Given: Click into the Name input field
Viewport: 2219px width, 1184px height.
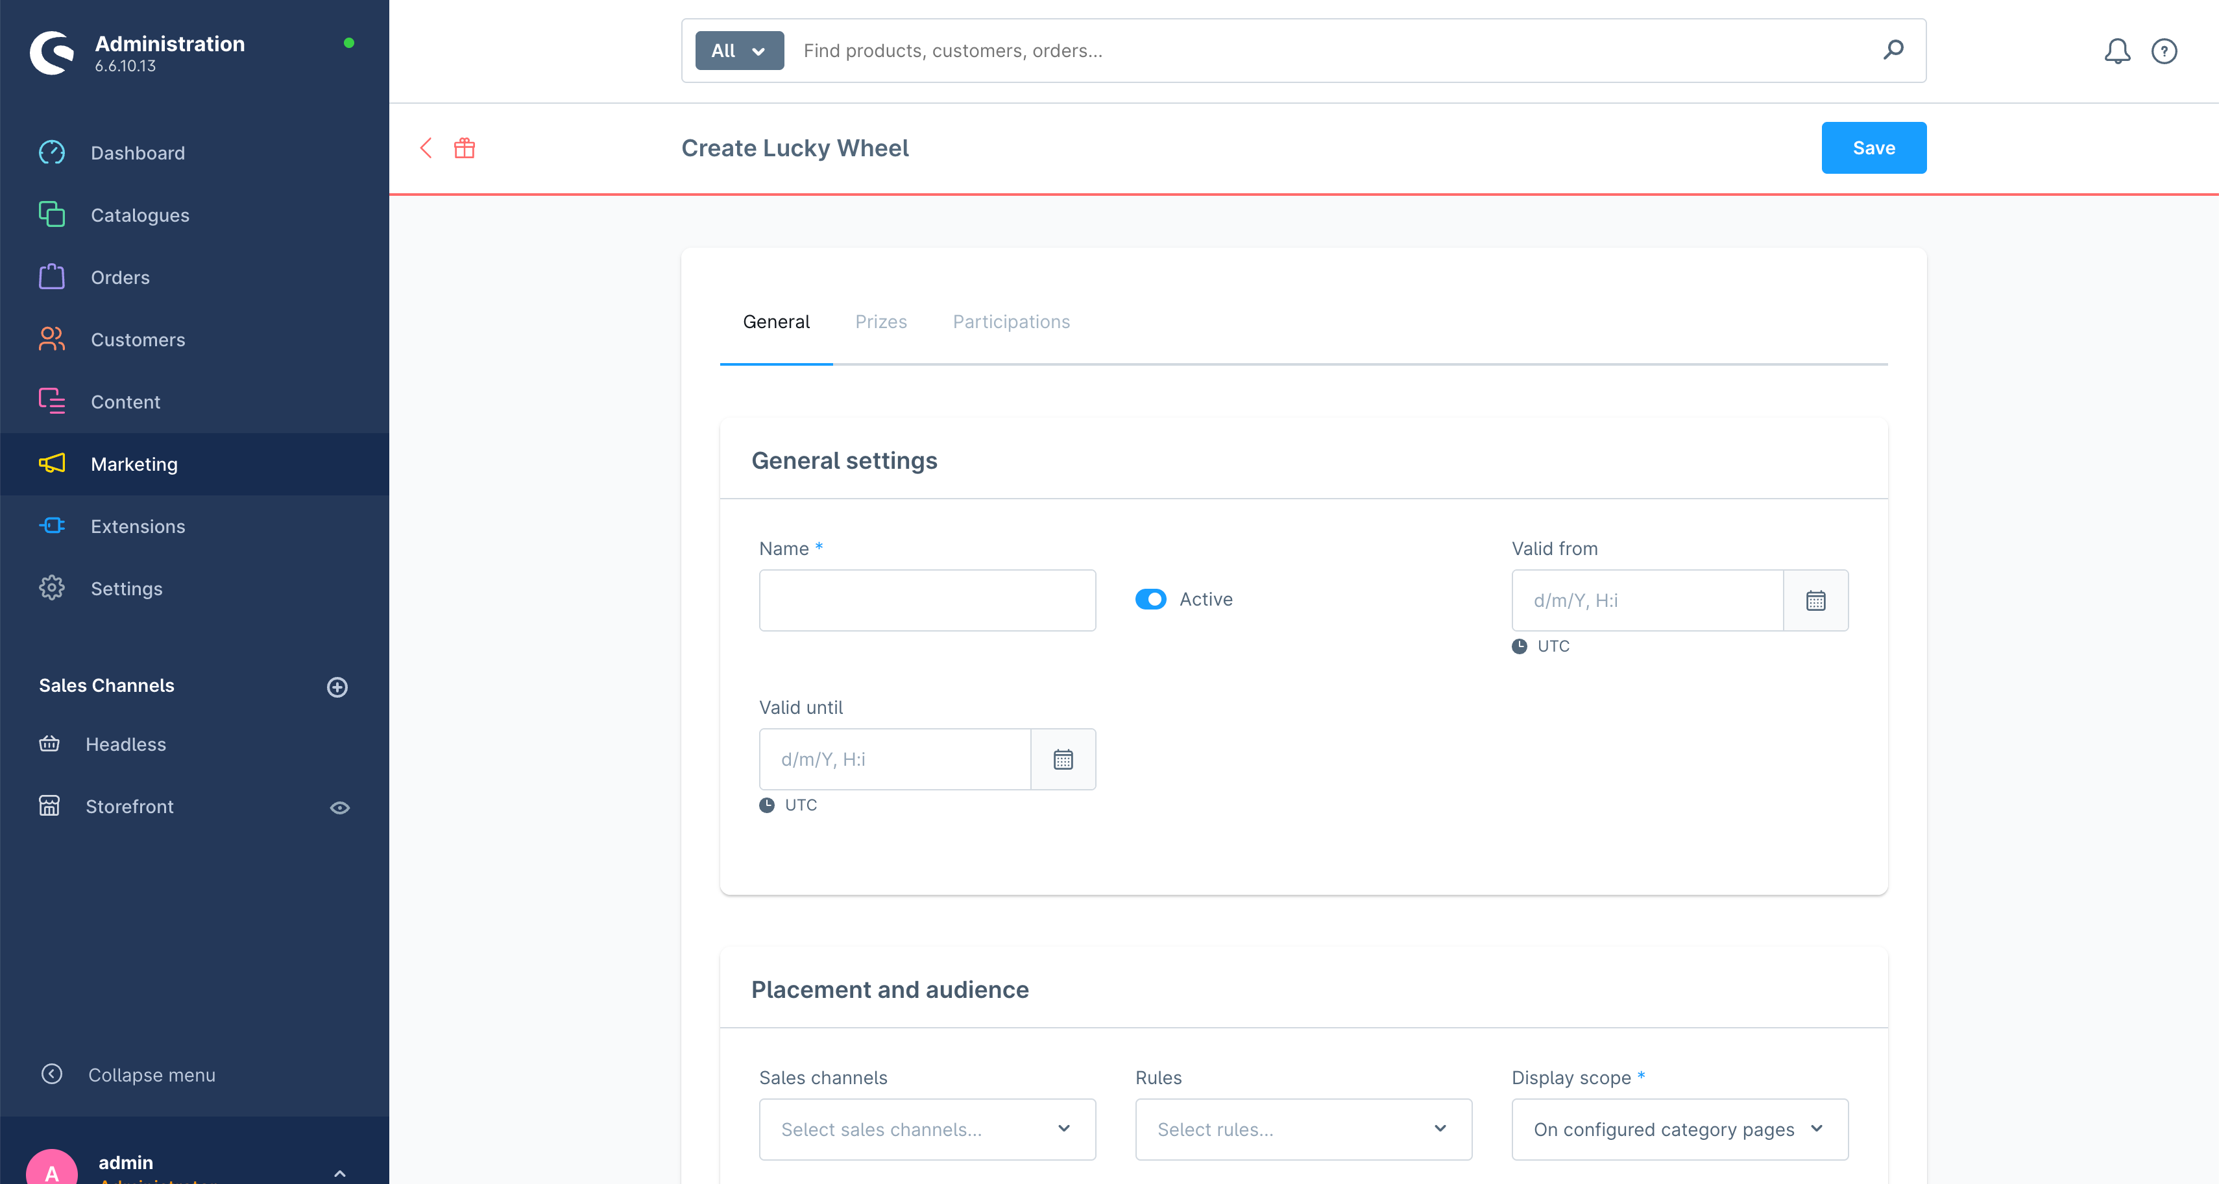Looking at the screenshot, I should point(926,600).
